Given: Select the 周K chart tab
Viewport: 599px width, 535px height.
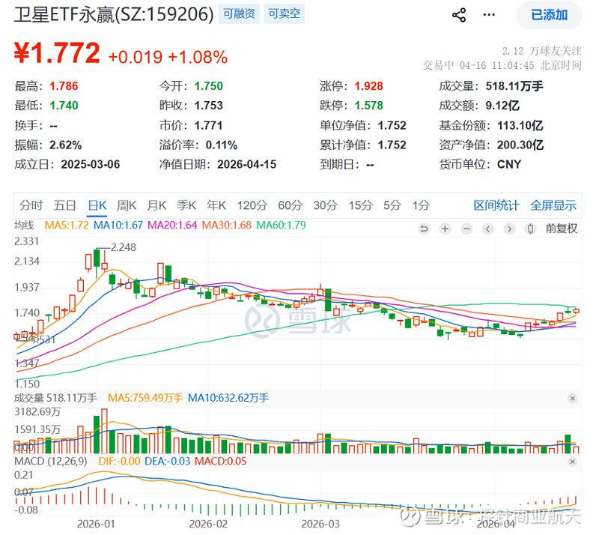Looking at the screenshot, I should (127, 205).
